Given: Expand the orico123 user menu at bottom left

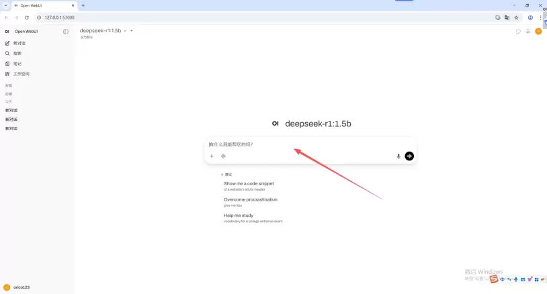Looking at the screenshot, I should pyautogui.click(x=20, y=287).
